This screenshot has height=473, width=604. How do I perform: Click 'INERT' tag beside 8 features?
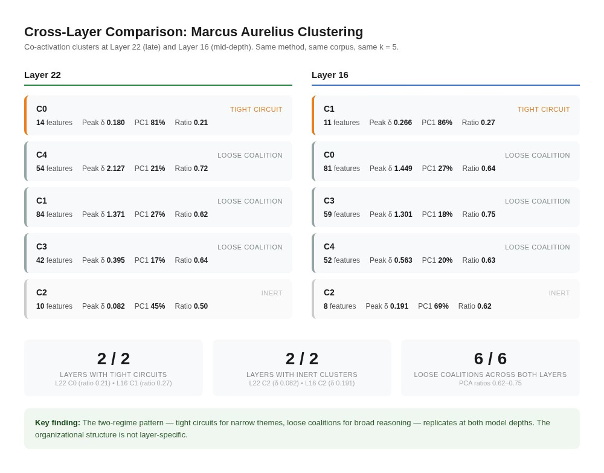click(559, 293)
